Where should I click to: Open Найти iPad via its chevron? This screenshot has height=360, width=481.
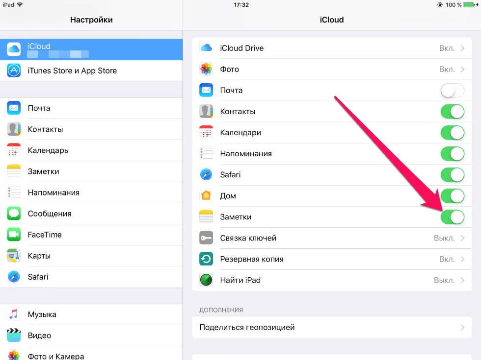(x=462, y=280)
